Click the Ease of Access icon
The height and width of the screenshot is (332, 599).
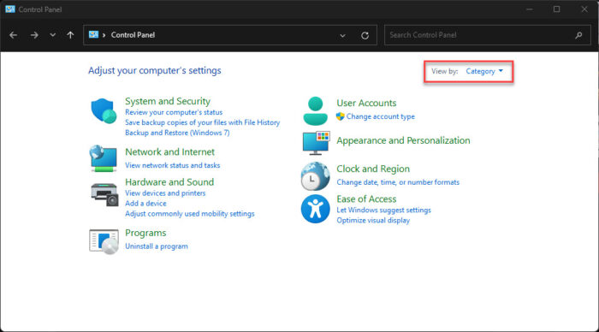coord(315,209)
